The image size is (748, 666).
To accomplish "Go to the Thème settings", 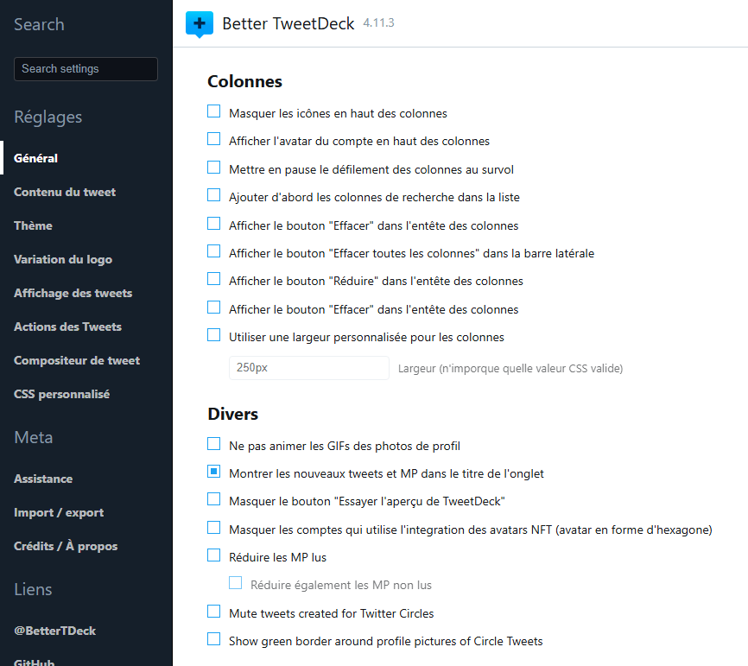I will 33,225.
